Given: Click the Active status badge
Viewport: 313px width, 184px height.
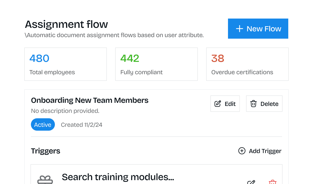Looking at the screenshot, I should [43, 125].
